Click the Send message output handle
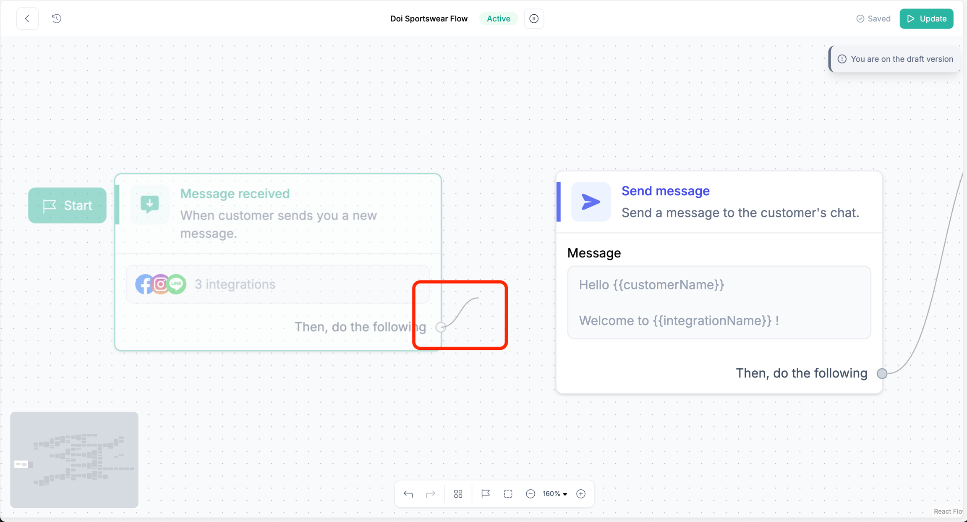 (882, 373)
